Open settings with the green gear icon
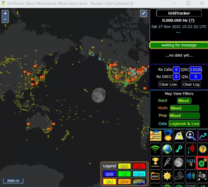Screen dimensions: 208x187 (202, 163)
